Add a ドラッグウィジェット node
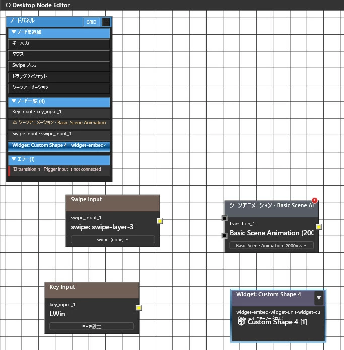Viewport: 344px width, 350px height. click(59, 77)
